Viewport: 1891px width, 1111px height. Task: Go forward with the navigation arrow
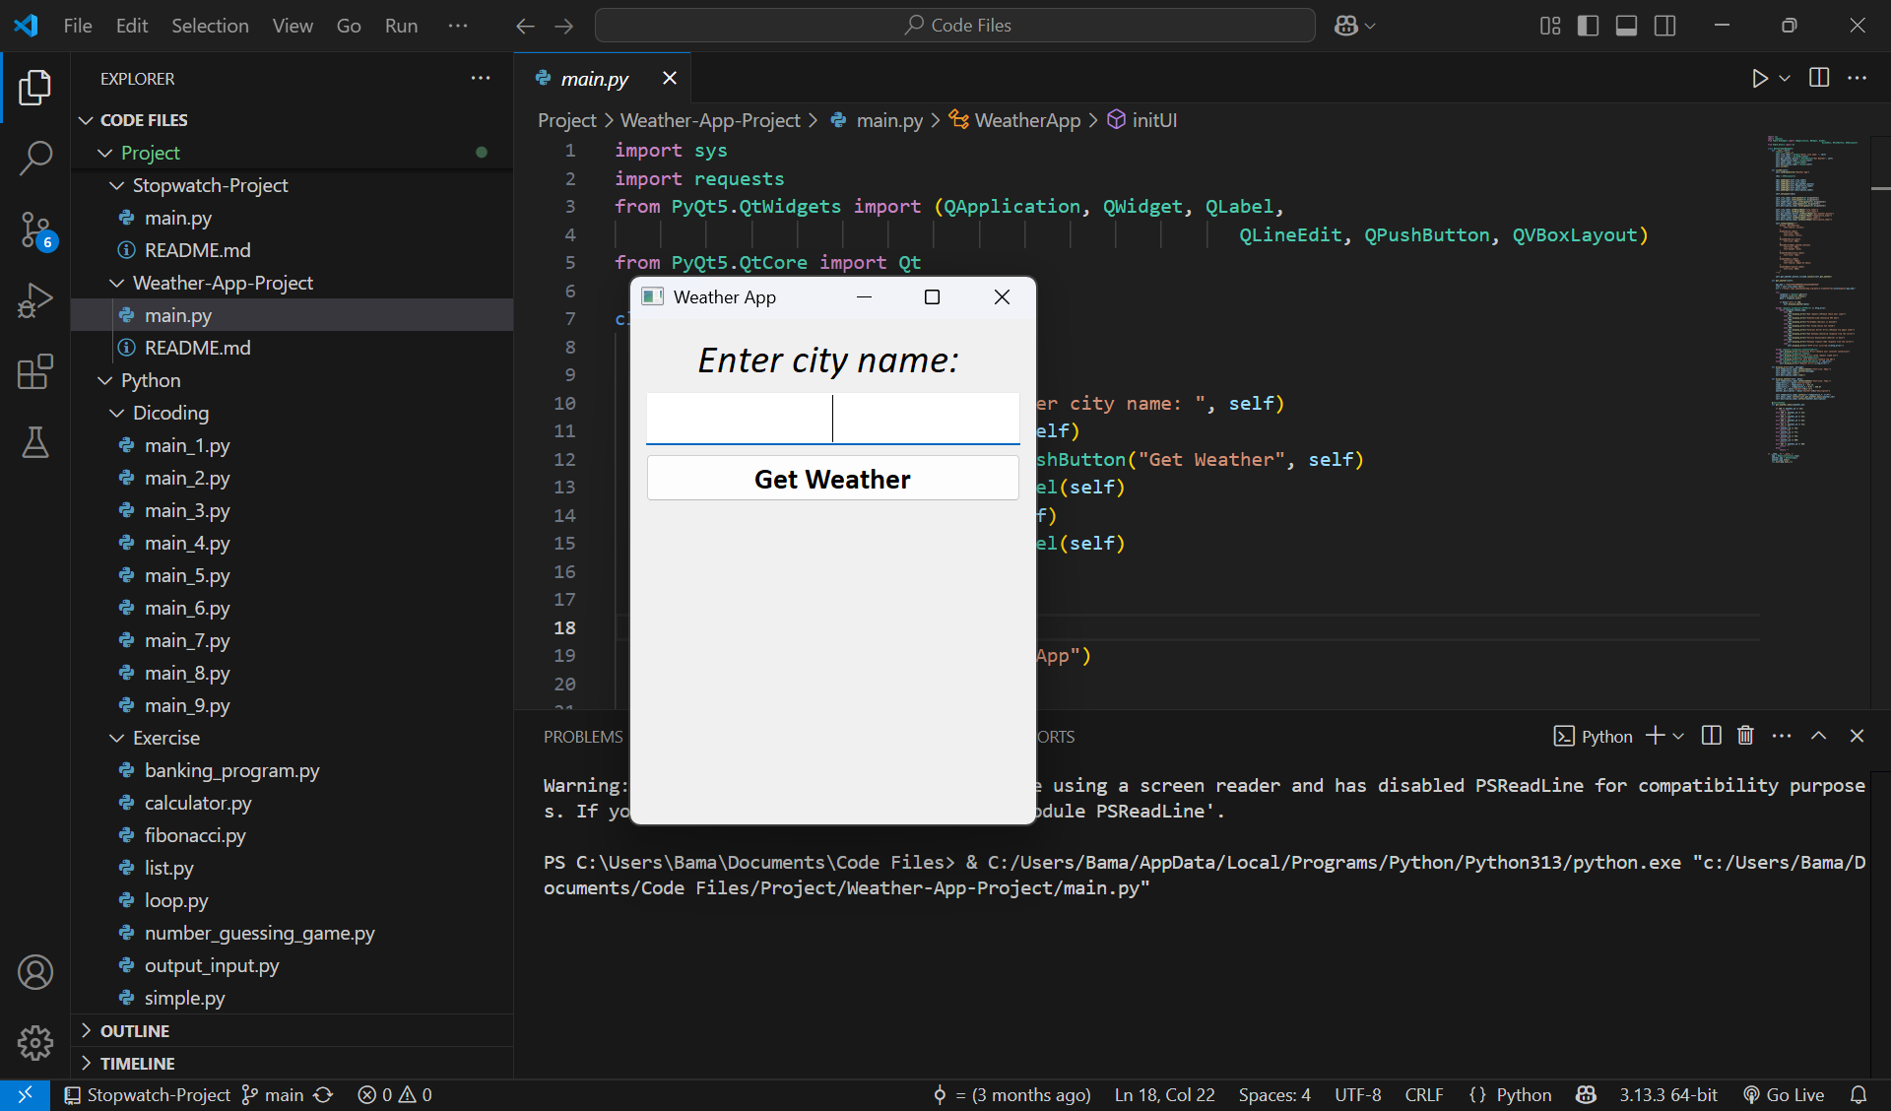[563, 26]
